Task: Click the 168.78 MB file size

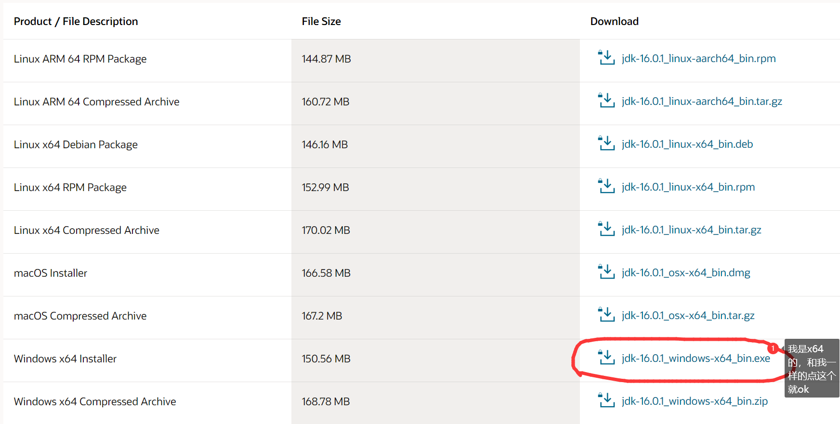Action: tap(326, 402)
